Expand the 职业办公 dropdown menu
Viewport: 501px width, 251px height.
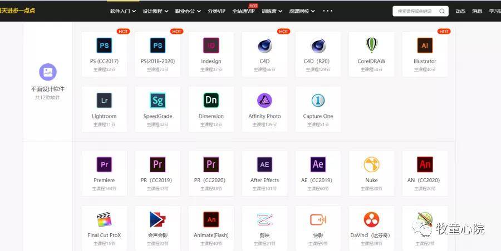coord(188,11)
